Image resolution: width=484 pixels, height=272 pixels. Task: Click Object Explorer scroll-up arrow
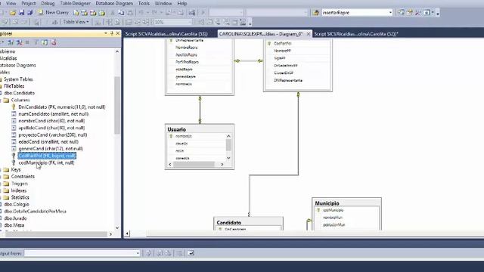pyautogui.click(x=117, y=51)
